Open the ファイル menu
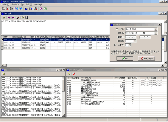The width and height of the screenshot is (168, 122). (5, 4)
